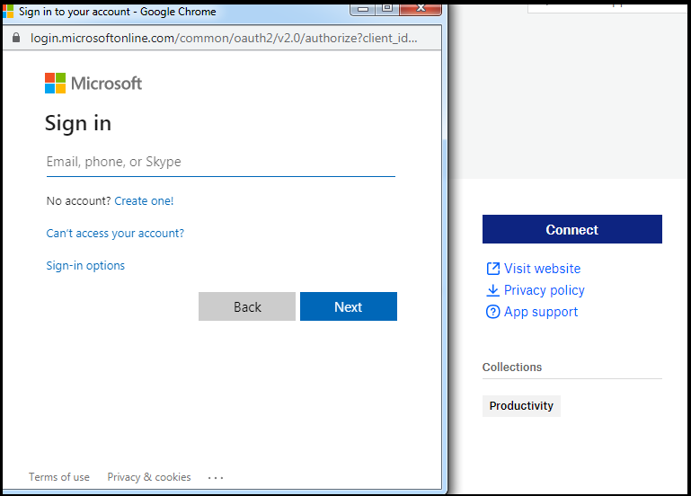Close the Sign in Chrome window
The width and height of the screenshot is (691, 496).
coord(421,9)
